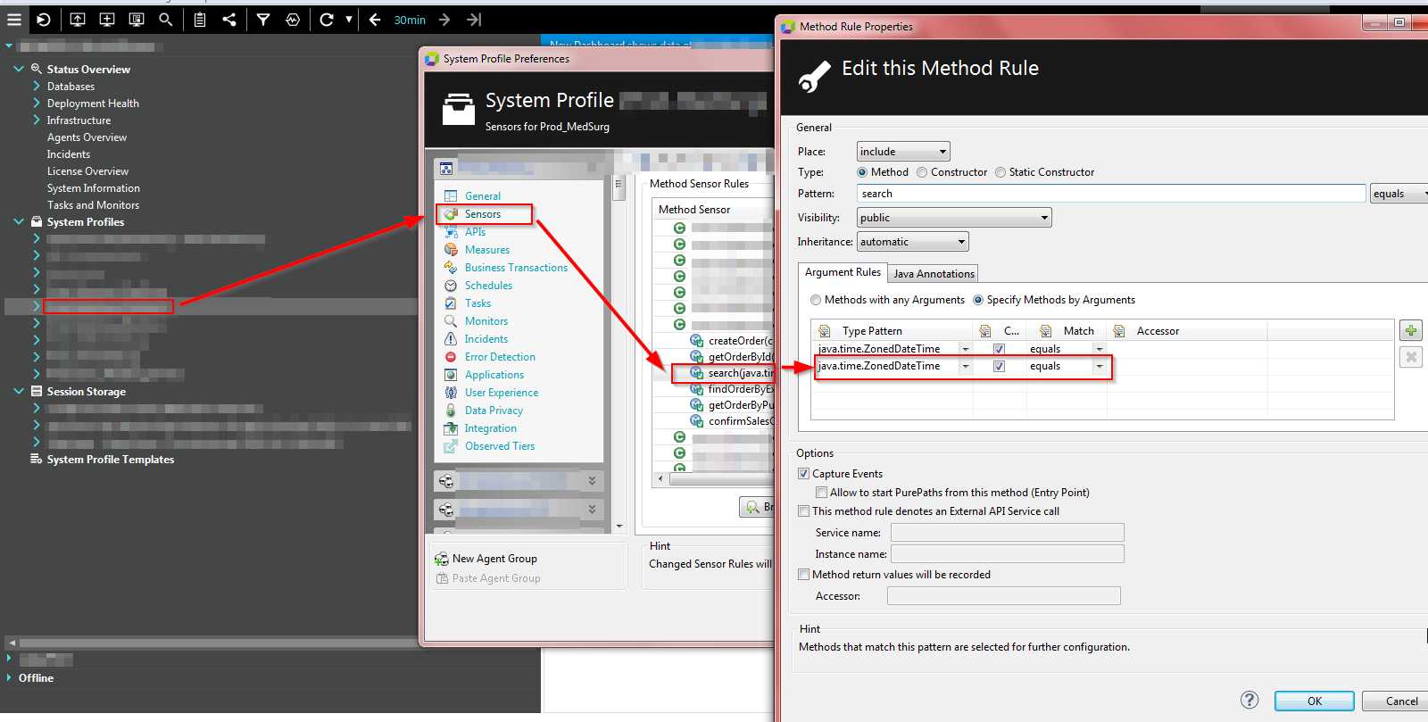Open the refresh options dropdown arrow
The width and height of the screenshot is (1428, 722).
[349, 19]
